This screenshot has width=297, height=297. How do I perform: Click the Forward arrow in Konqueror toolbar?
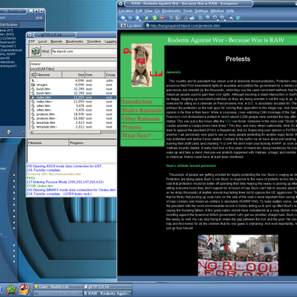tap(130, 18)
